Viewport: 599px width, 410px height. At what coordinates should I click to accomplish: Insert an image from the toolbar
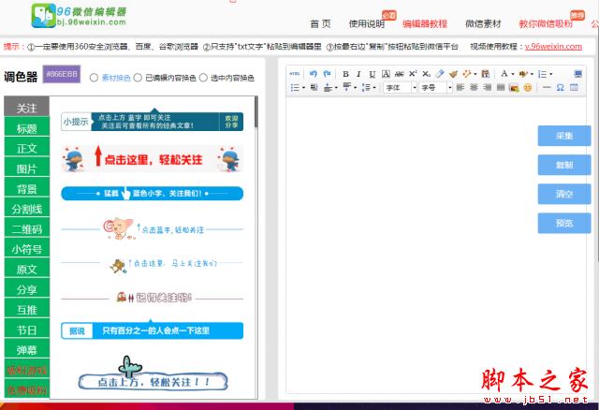click(514, 88)
